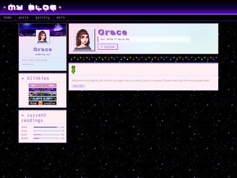Click the 'Welcome to my blog!' post text
This screenshot has height=178, width=237.
pyautogui.click(x=140, y=80)
